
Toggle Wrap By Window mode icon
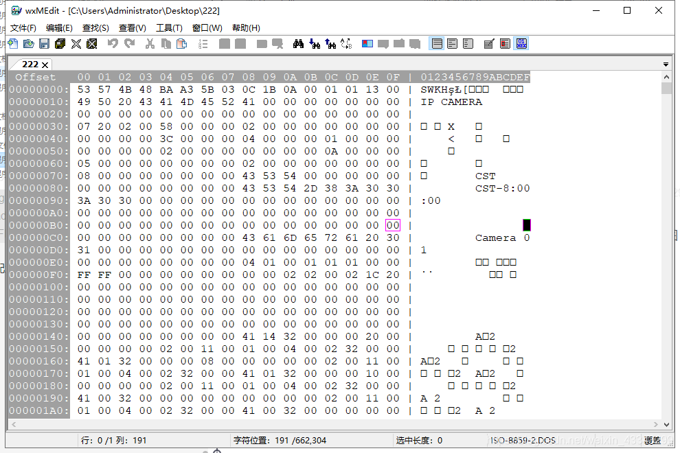point(453,44)
